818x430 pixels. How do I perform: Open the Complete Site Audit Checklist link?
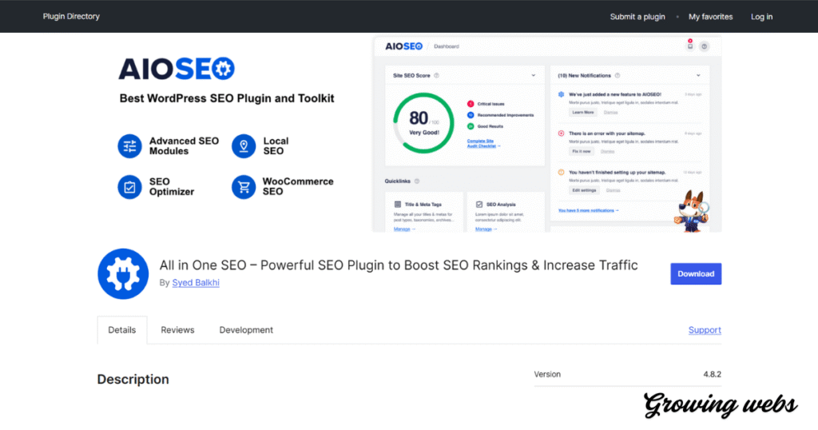click(483, 144)
